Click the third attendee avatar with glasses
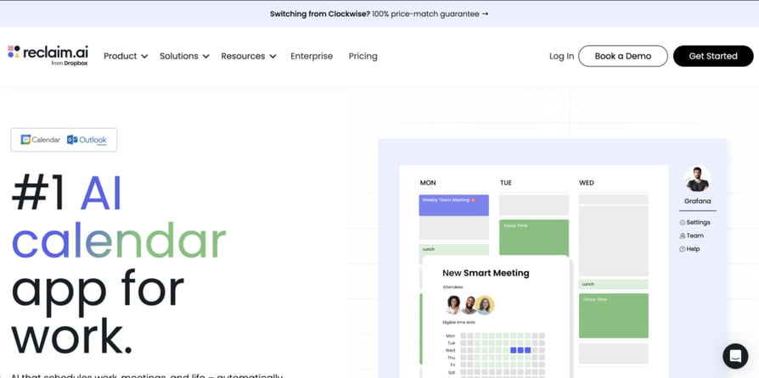The height and width of the screenshot is (378, 759). tap(485, 305)
